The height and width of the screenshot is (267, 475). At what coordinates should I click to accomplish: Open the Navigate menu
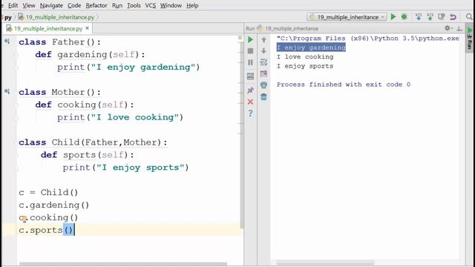[51, 5]
